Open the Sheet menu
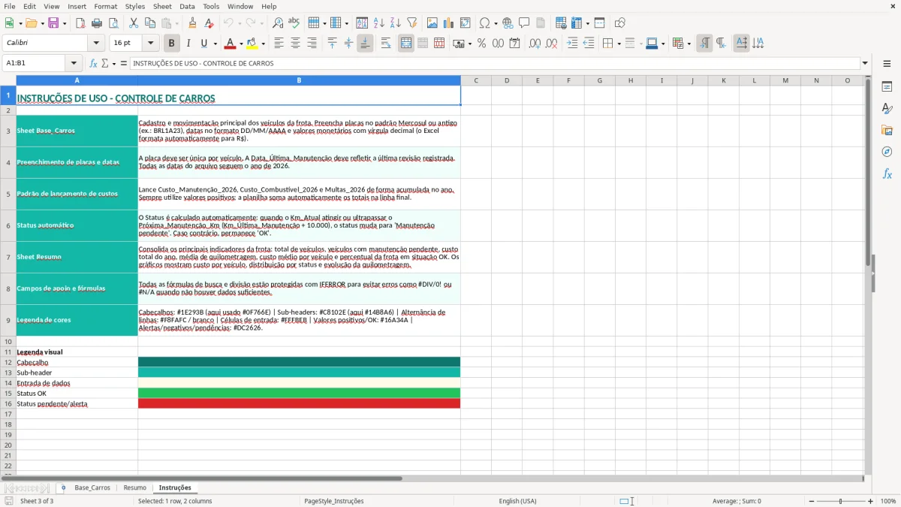This screenshot has width=901, height=507. point(162,6)
